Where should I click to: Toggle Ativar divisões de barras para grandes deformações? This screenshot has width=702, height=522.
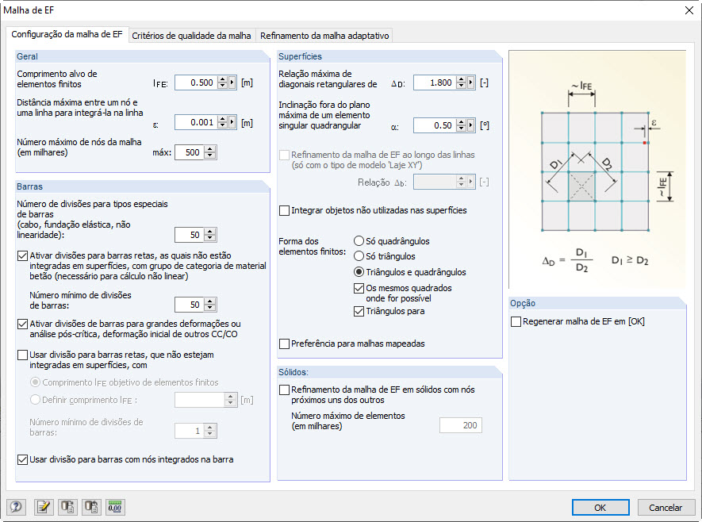click(x=22, y=324)
